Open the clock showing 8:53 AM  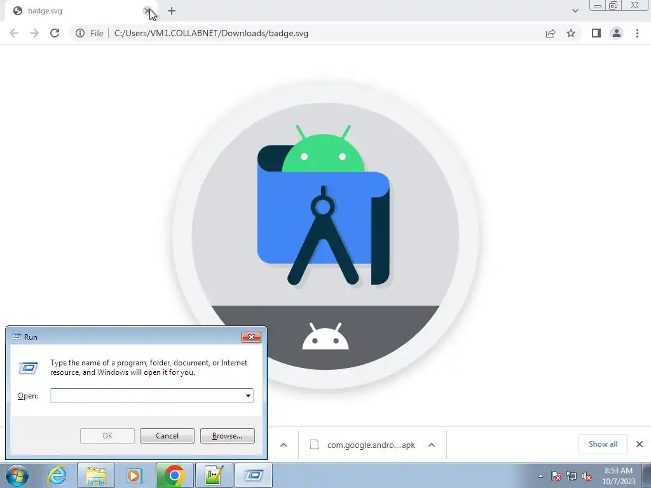pos(619,476)
